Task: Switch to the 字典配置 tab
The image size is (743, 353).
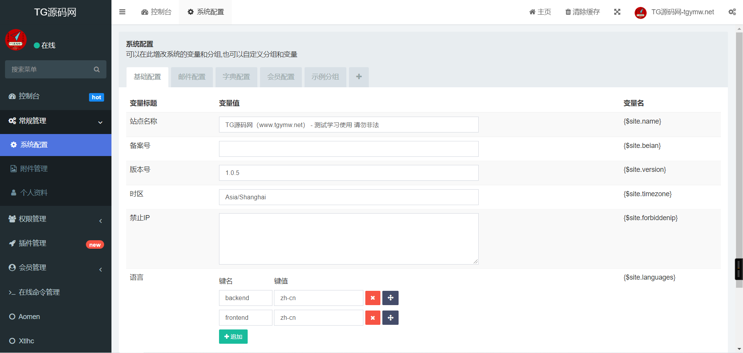Action: 236,77
